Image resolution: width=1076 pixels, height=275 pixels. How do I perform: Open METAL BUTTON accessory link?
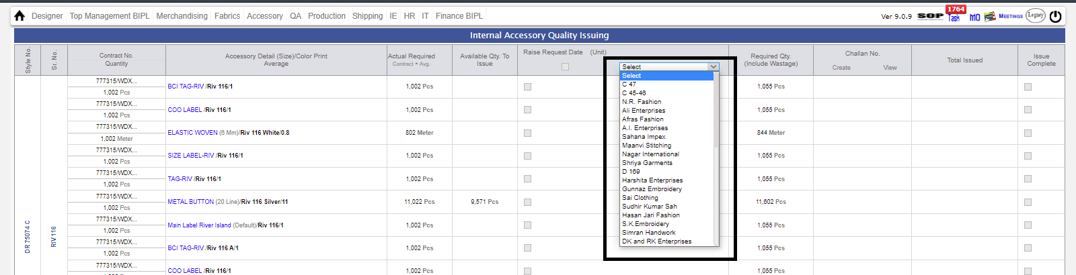[x=191, y=202]
